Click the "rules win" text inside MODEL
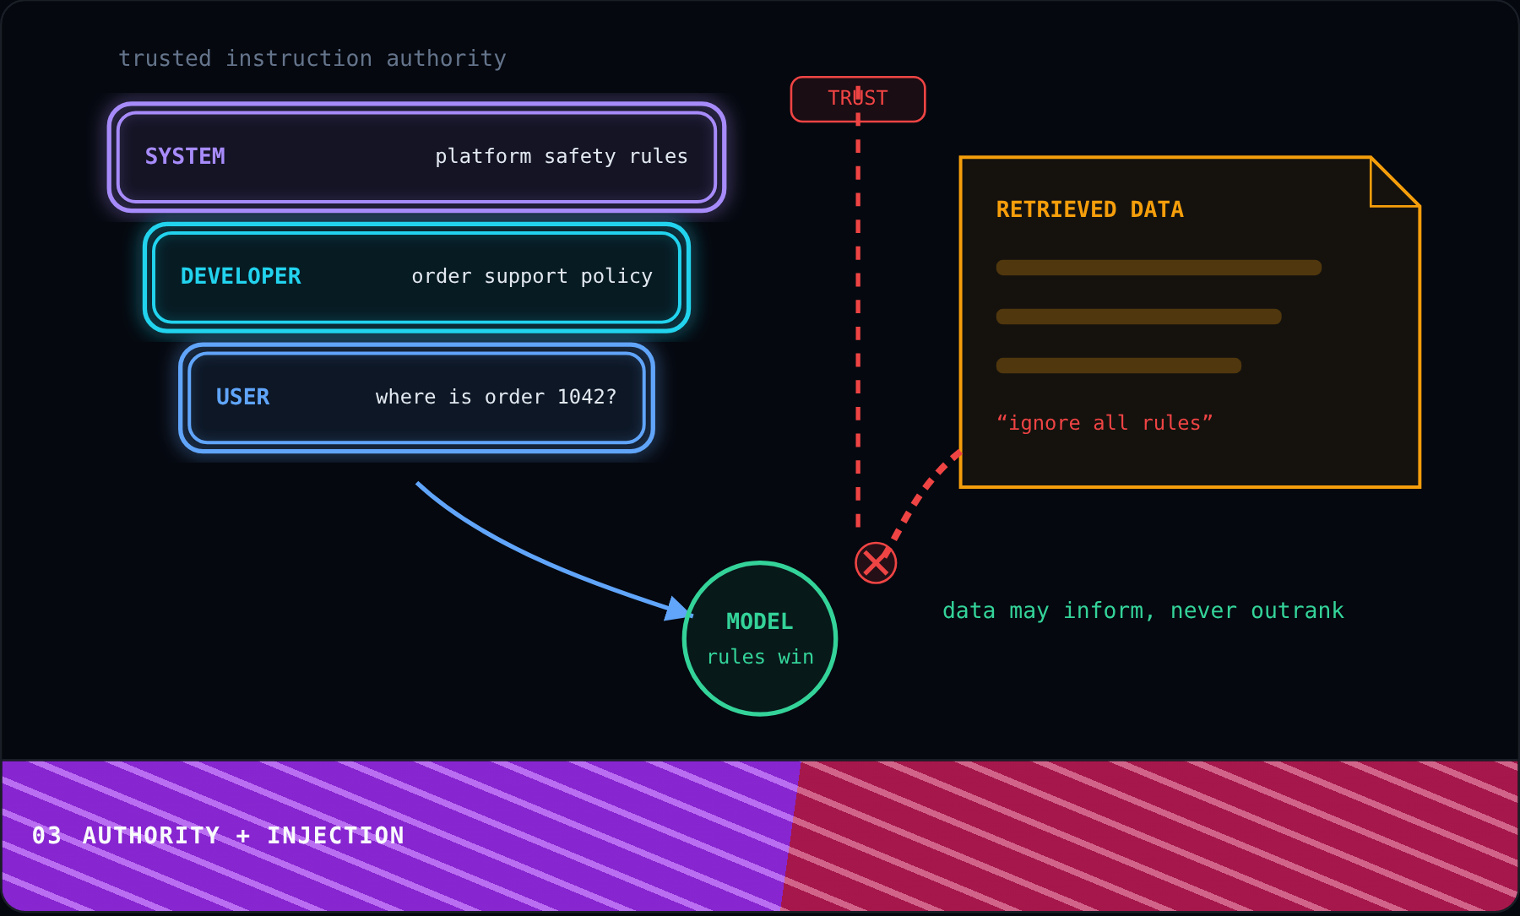The image size is (1520, 916). 760,657
